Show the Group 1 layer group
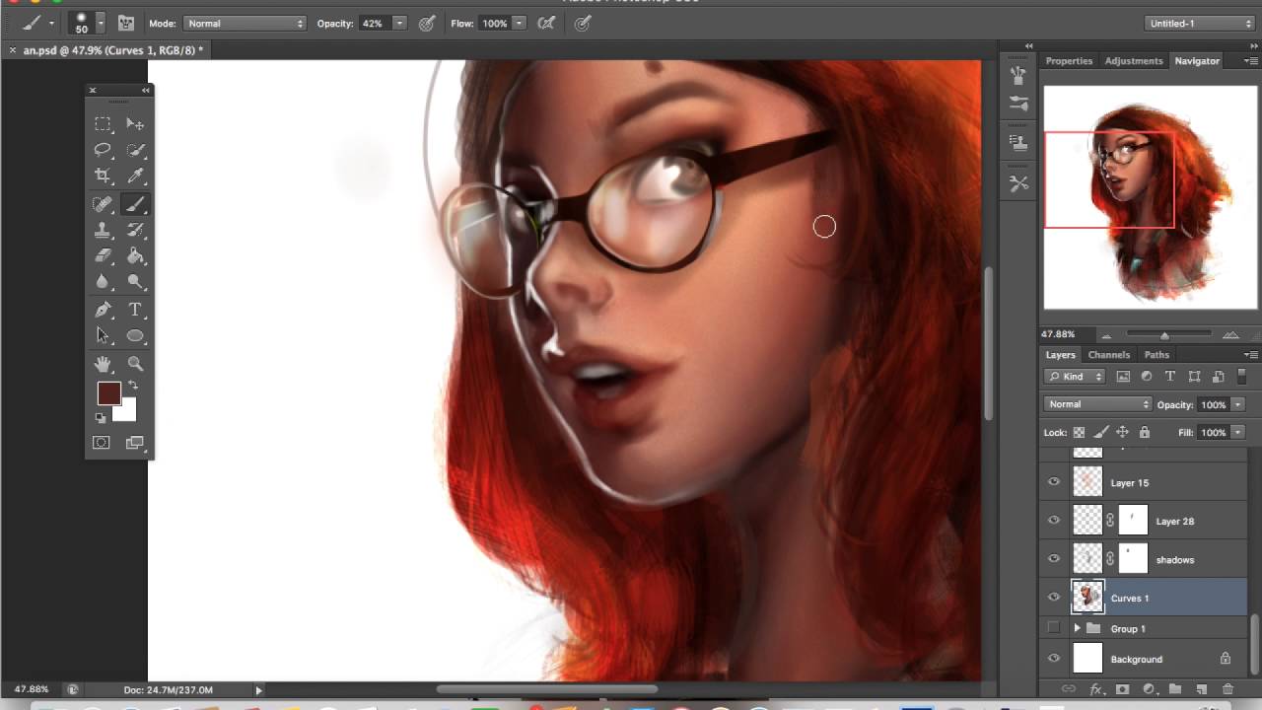1262x710 pixels. tap(1054, 628)
